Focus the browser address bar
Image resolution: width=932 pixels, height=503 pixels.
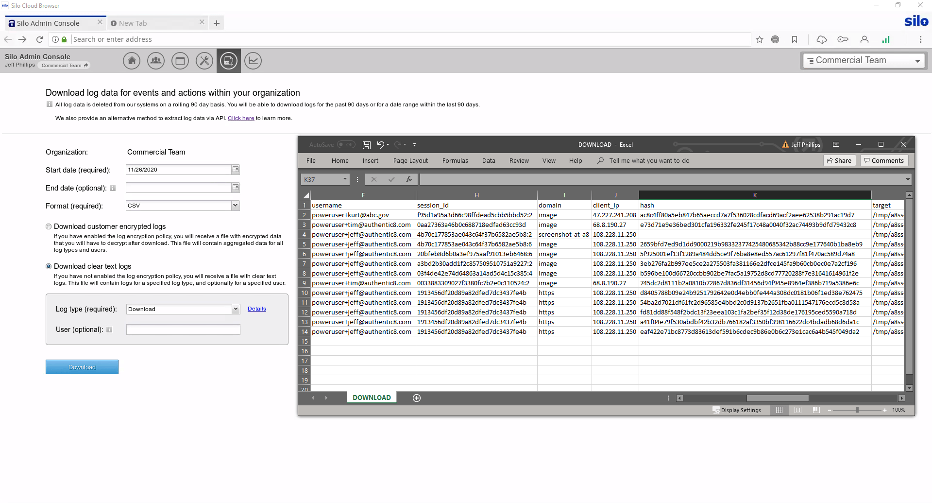click(x=410, y=39)
